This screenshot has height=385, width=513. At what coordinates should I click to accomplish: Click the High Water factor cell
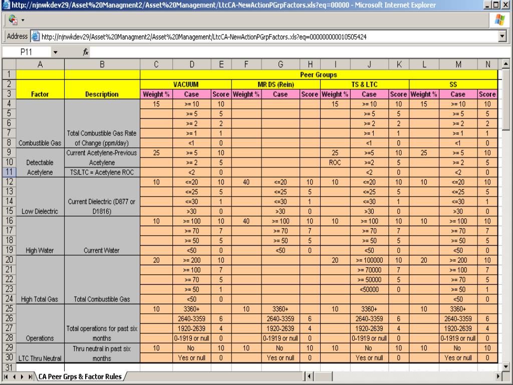pos(40,236)
